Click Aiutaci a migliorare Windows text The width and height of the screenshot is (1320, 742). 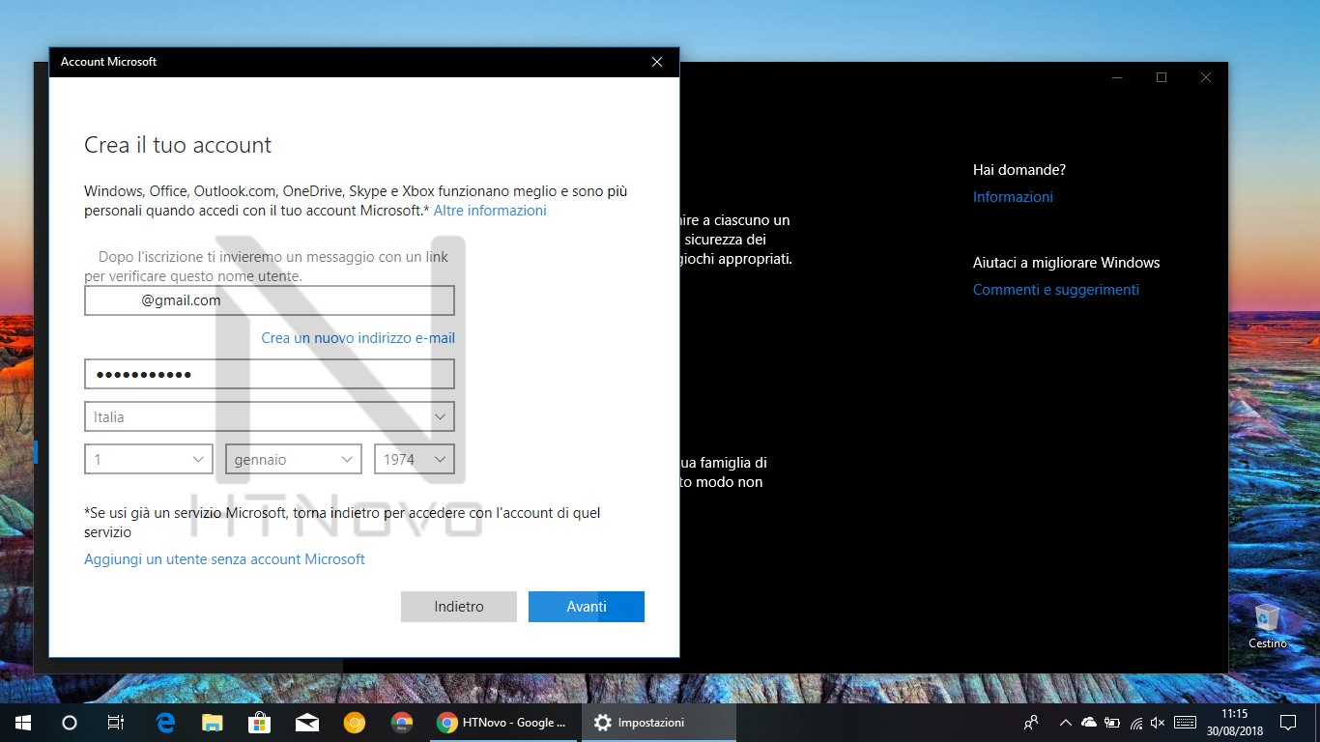point(1066,263)
